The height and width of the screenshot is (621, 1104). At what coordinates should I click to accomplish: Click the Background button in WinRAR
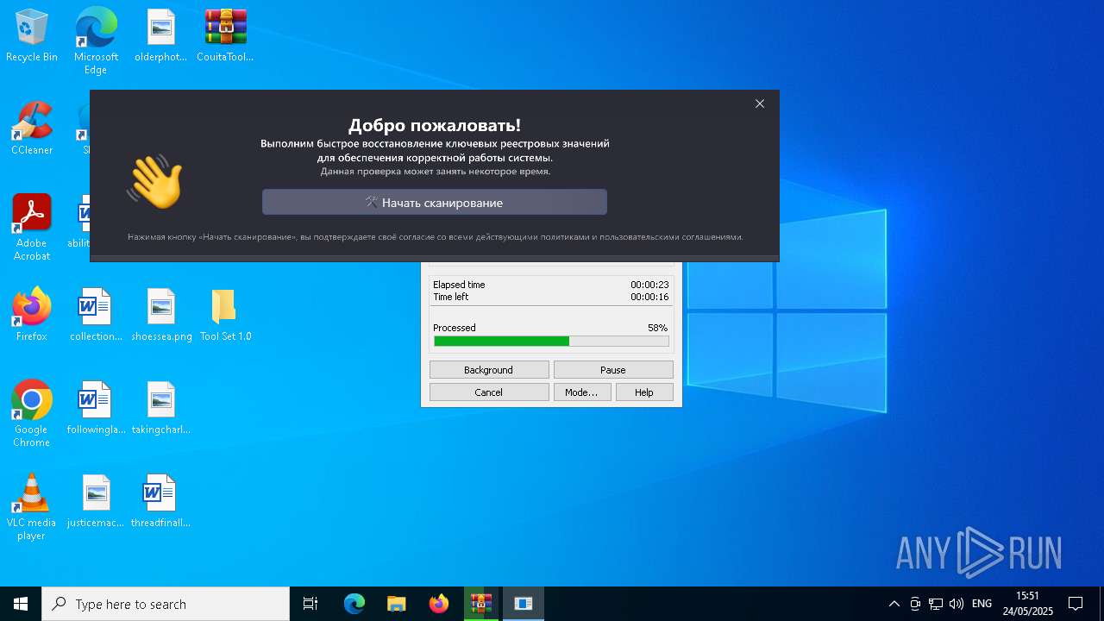pyautogui.click(x=489, y=370)
